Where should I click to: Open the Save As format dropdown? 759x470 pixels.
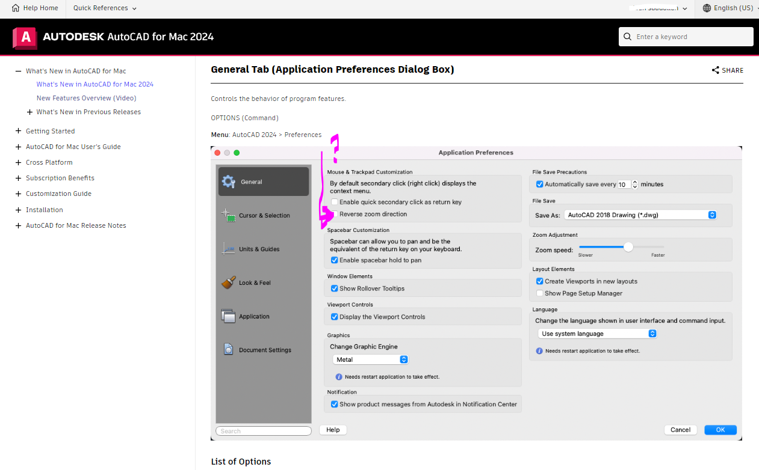[x=640, y=215]
